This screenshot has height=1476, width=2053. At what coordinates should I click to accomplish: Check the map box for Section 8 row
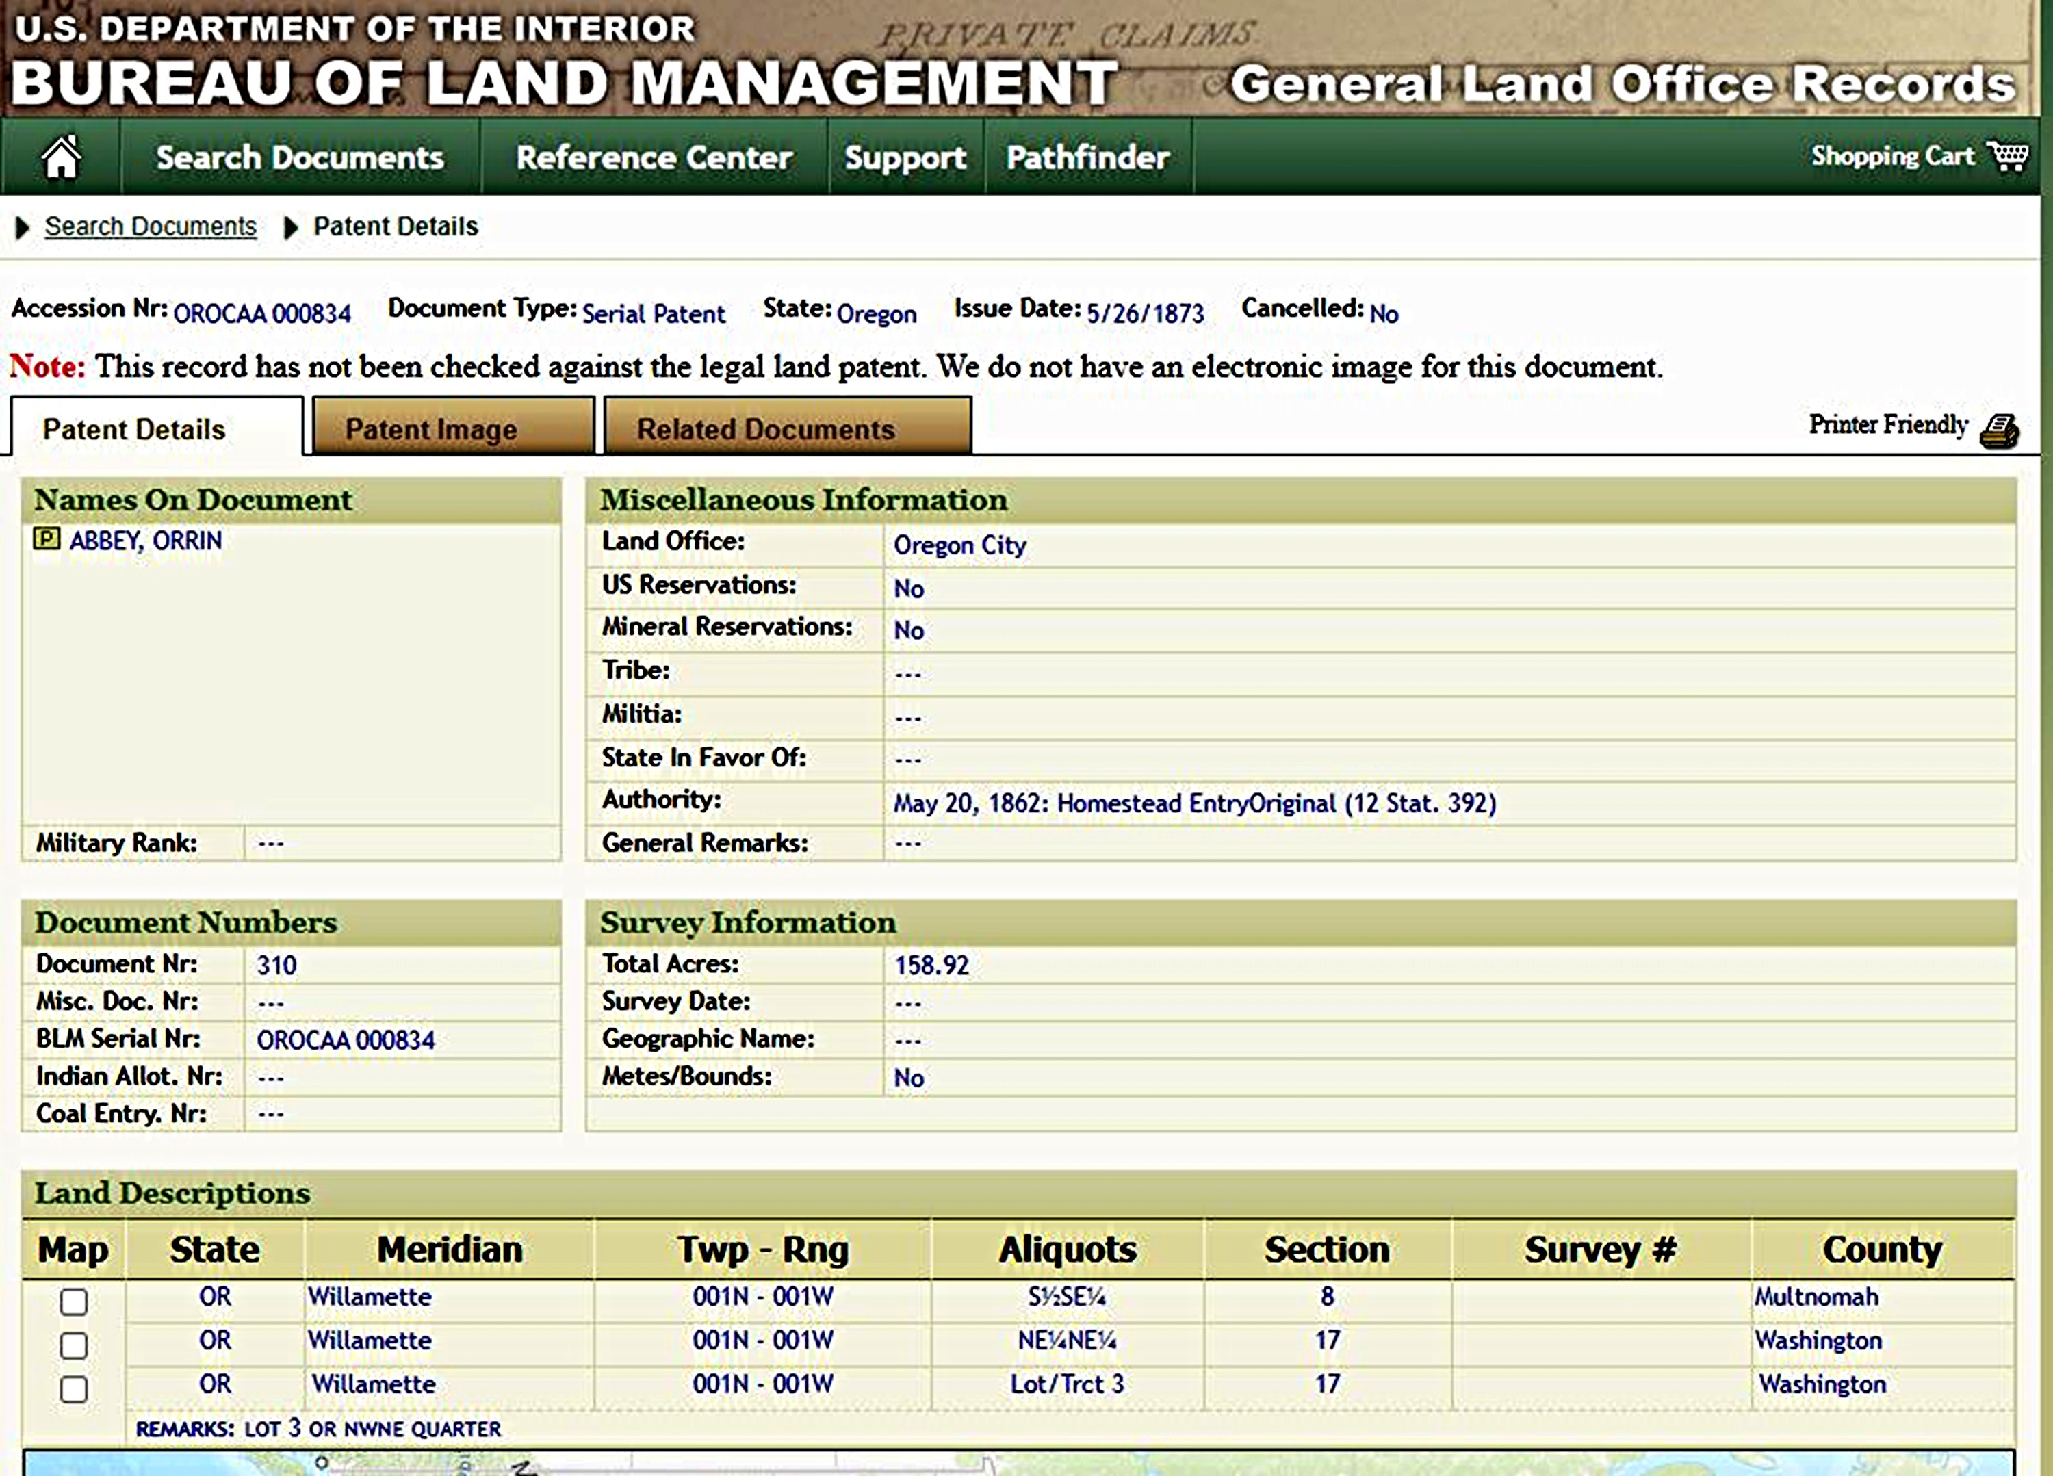pyautogui.click(x=73, y=1302)
